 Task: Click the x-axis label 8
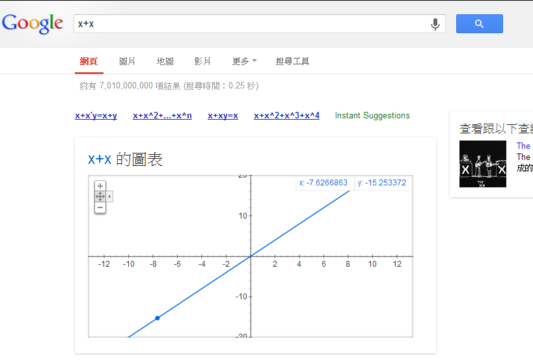click(x=348, y=264)
